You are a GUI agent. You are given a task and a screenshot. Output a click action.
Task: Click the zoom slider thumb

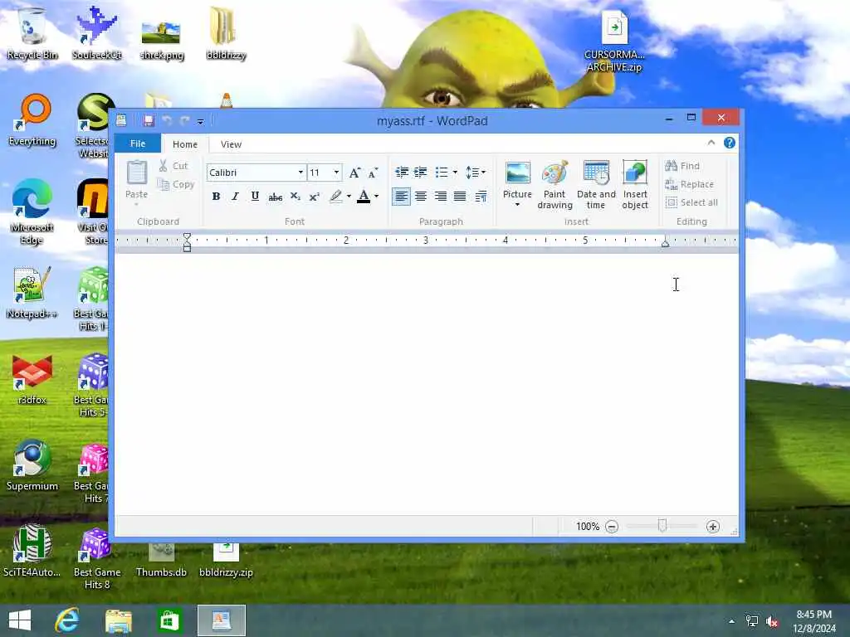[x=662, y=526]
